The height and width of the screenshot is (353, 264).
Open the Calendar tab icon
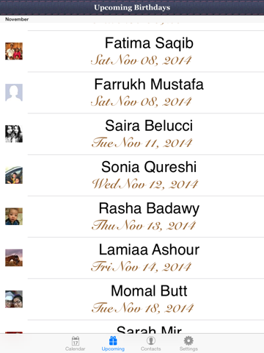76,343
